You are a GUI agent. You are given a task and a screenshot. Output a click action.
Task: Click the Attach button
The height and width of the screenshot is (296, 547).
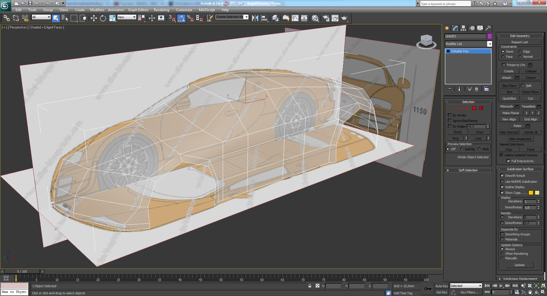click(506, 78)
